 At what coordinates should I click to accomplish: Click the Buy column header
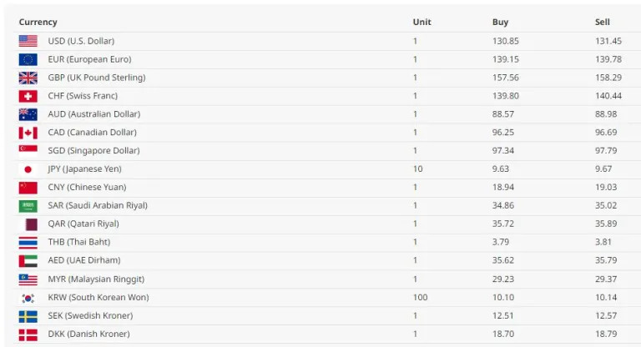click(x=501, y=22)
